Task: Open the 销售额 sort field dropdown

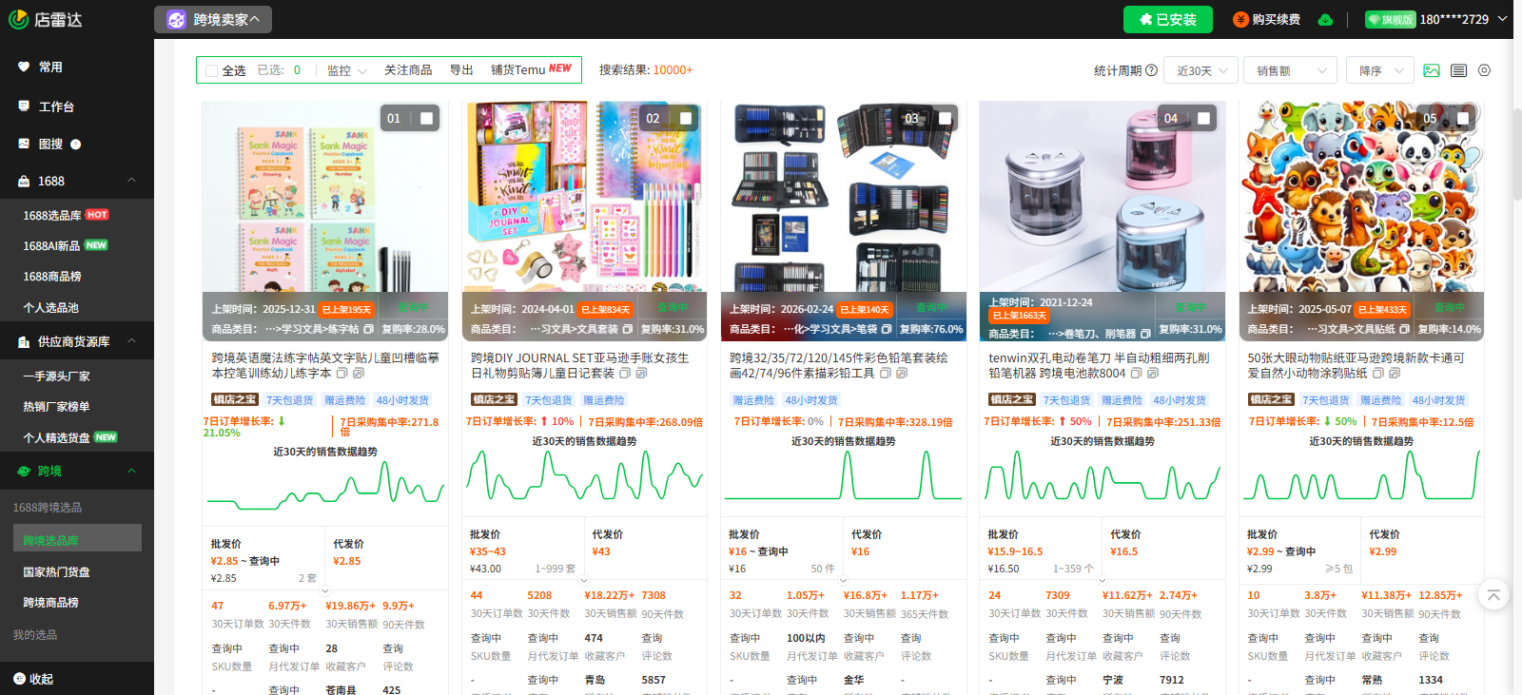Action: point(1290,70)
